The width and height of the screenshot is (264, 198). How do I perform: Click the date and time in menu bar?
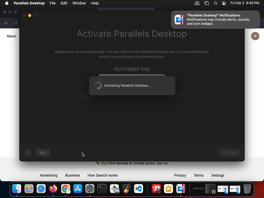245,3
